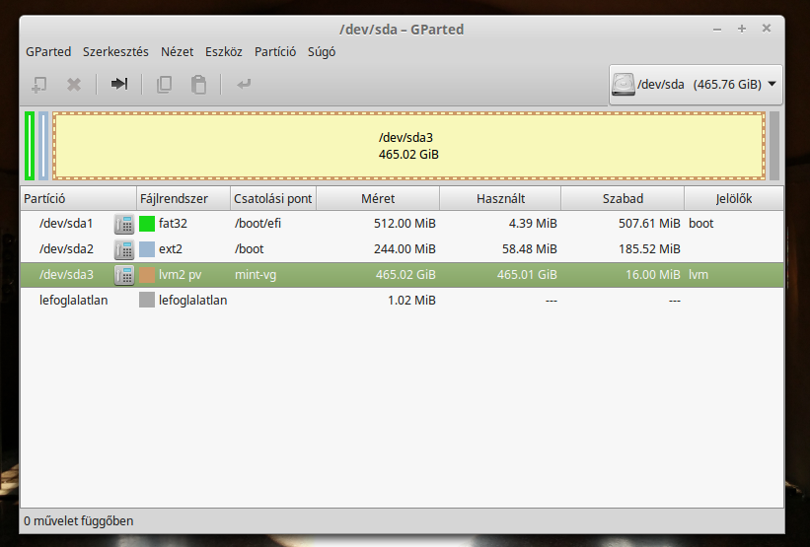Screen dimensions: 810x547
Task: Click the Jelölők column header
Action: click(x=734, y=199)
